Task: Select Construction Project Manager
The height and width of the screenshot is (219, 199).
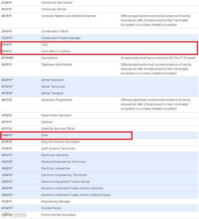Action: [61, 38]
